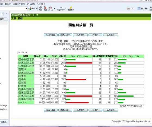
Task: Expand the メール dropdown arrow
Action: coord(54,8)
